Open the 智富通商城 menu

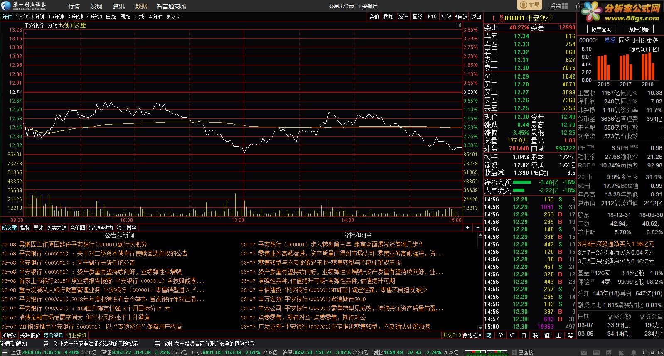(171, 6)
